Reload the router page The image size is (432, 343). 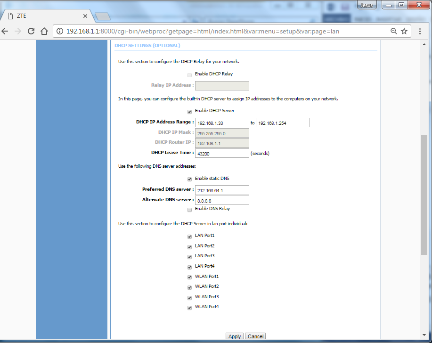point(31,31)
